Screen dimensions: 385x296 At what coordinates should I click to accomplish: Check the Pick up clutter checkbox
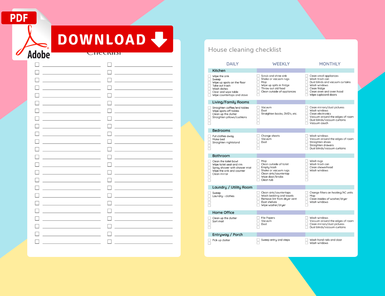point(209,240)
